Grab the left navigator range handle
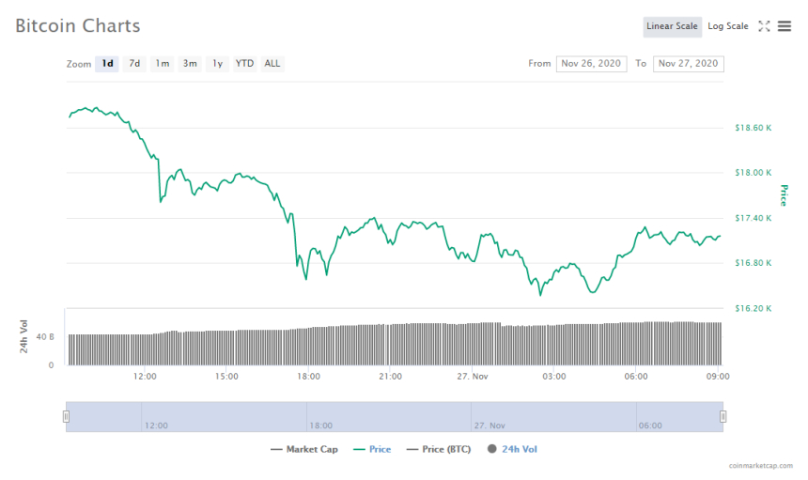 coord(66,416)
